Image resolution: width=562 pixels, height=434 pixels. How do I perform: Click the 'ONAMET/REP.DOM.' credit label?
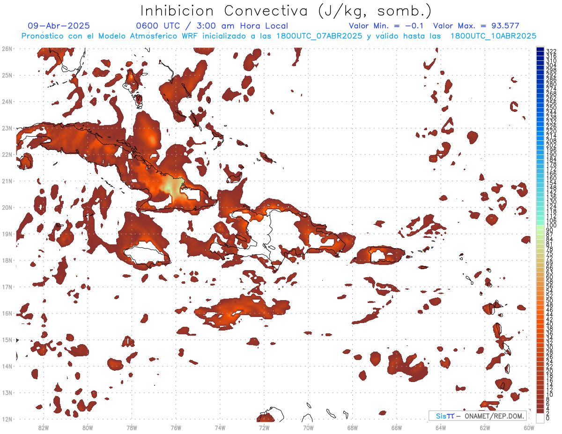point(495,416)
